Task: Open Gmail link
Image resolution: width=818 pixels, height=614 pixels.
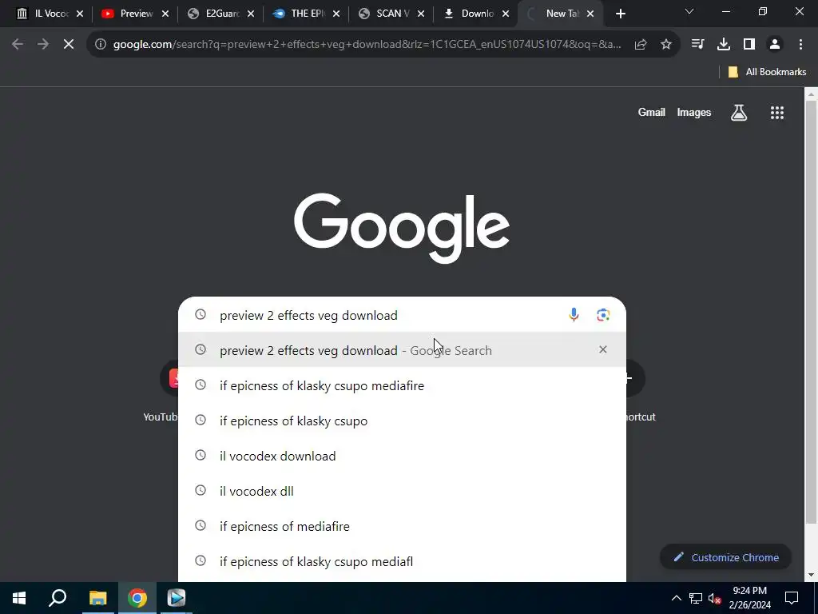Action: tap(652, 112)
